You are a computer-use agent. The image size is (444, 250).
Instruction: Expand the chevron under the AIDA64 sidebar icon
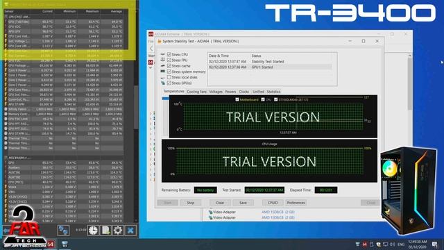click(x=151, y=68)
